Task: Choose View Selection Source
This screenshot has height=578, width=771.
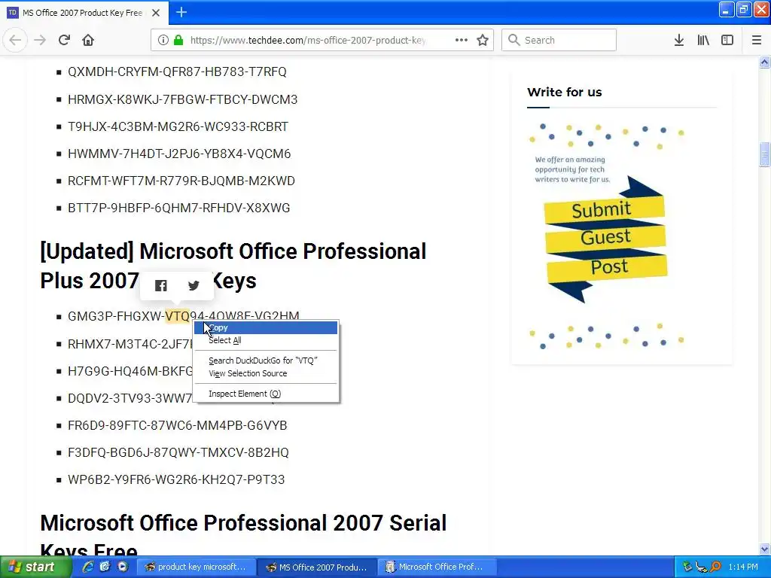Action: click(266, 373)
